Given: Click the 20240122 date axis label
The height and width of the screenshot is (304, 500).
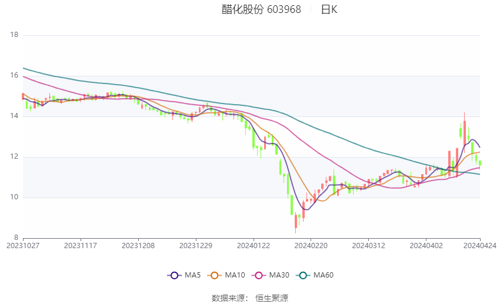Looking at the screenshot, I should click(254, 246).
